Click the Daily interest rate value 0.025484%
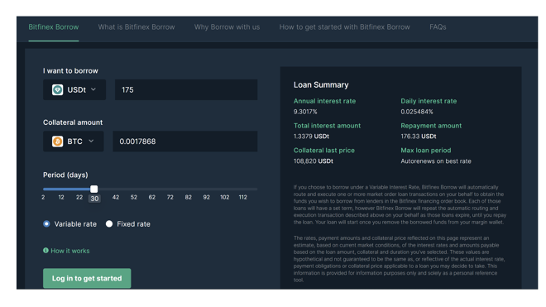 [x=417, y=112]
